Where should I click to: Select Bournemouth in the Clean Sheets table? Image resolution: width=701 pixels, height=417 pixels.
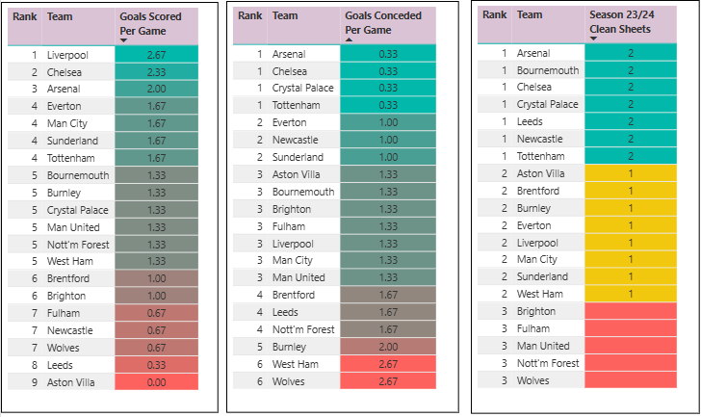click(x=548, y=70)
